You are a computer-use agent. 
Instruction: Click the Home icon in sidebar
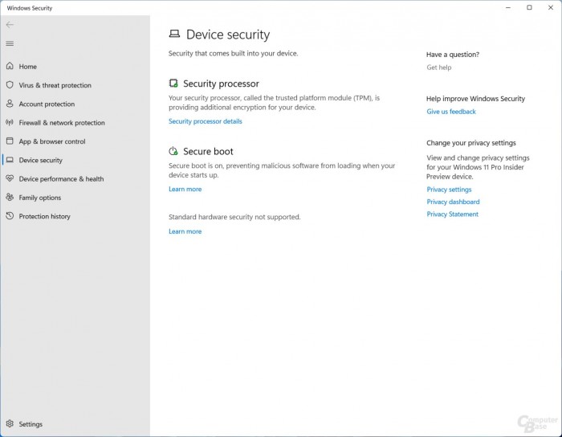[x=10, y=67]
